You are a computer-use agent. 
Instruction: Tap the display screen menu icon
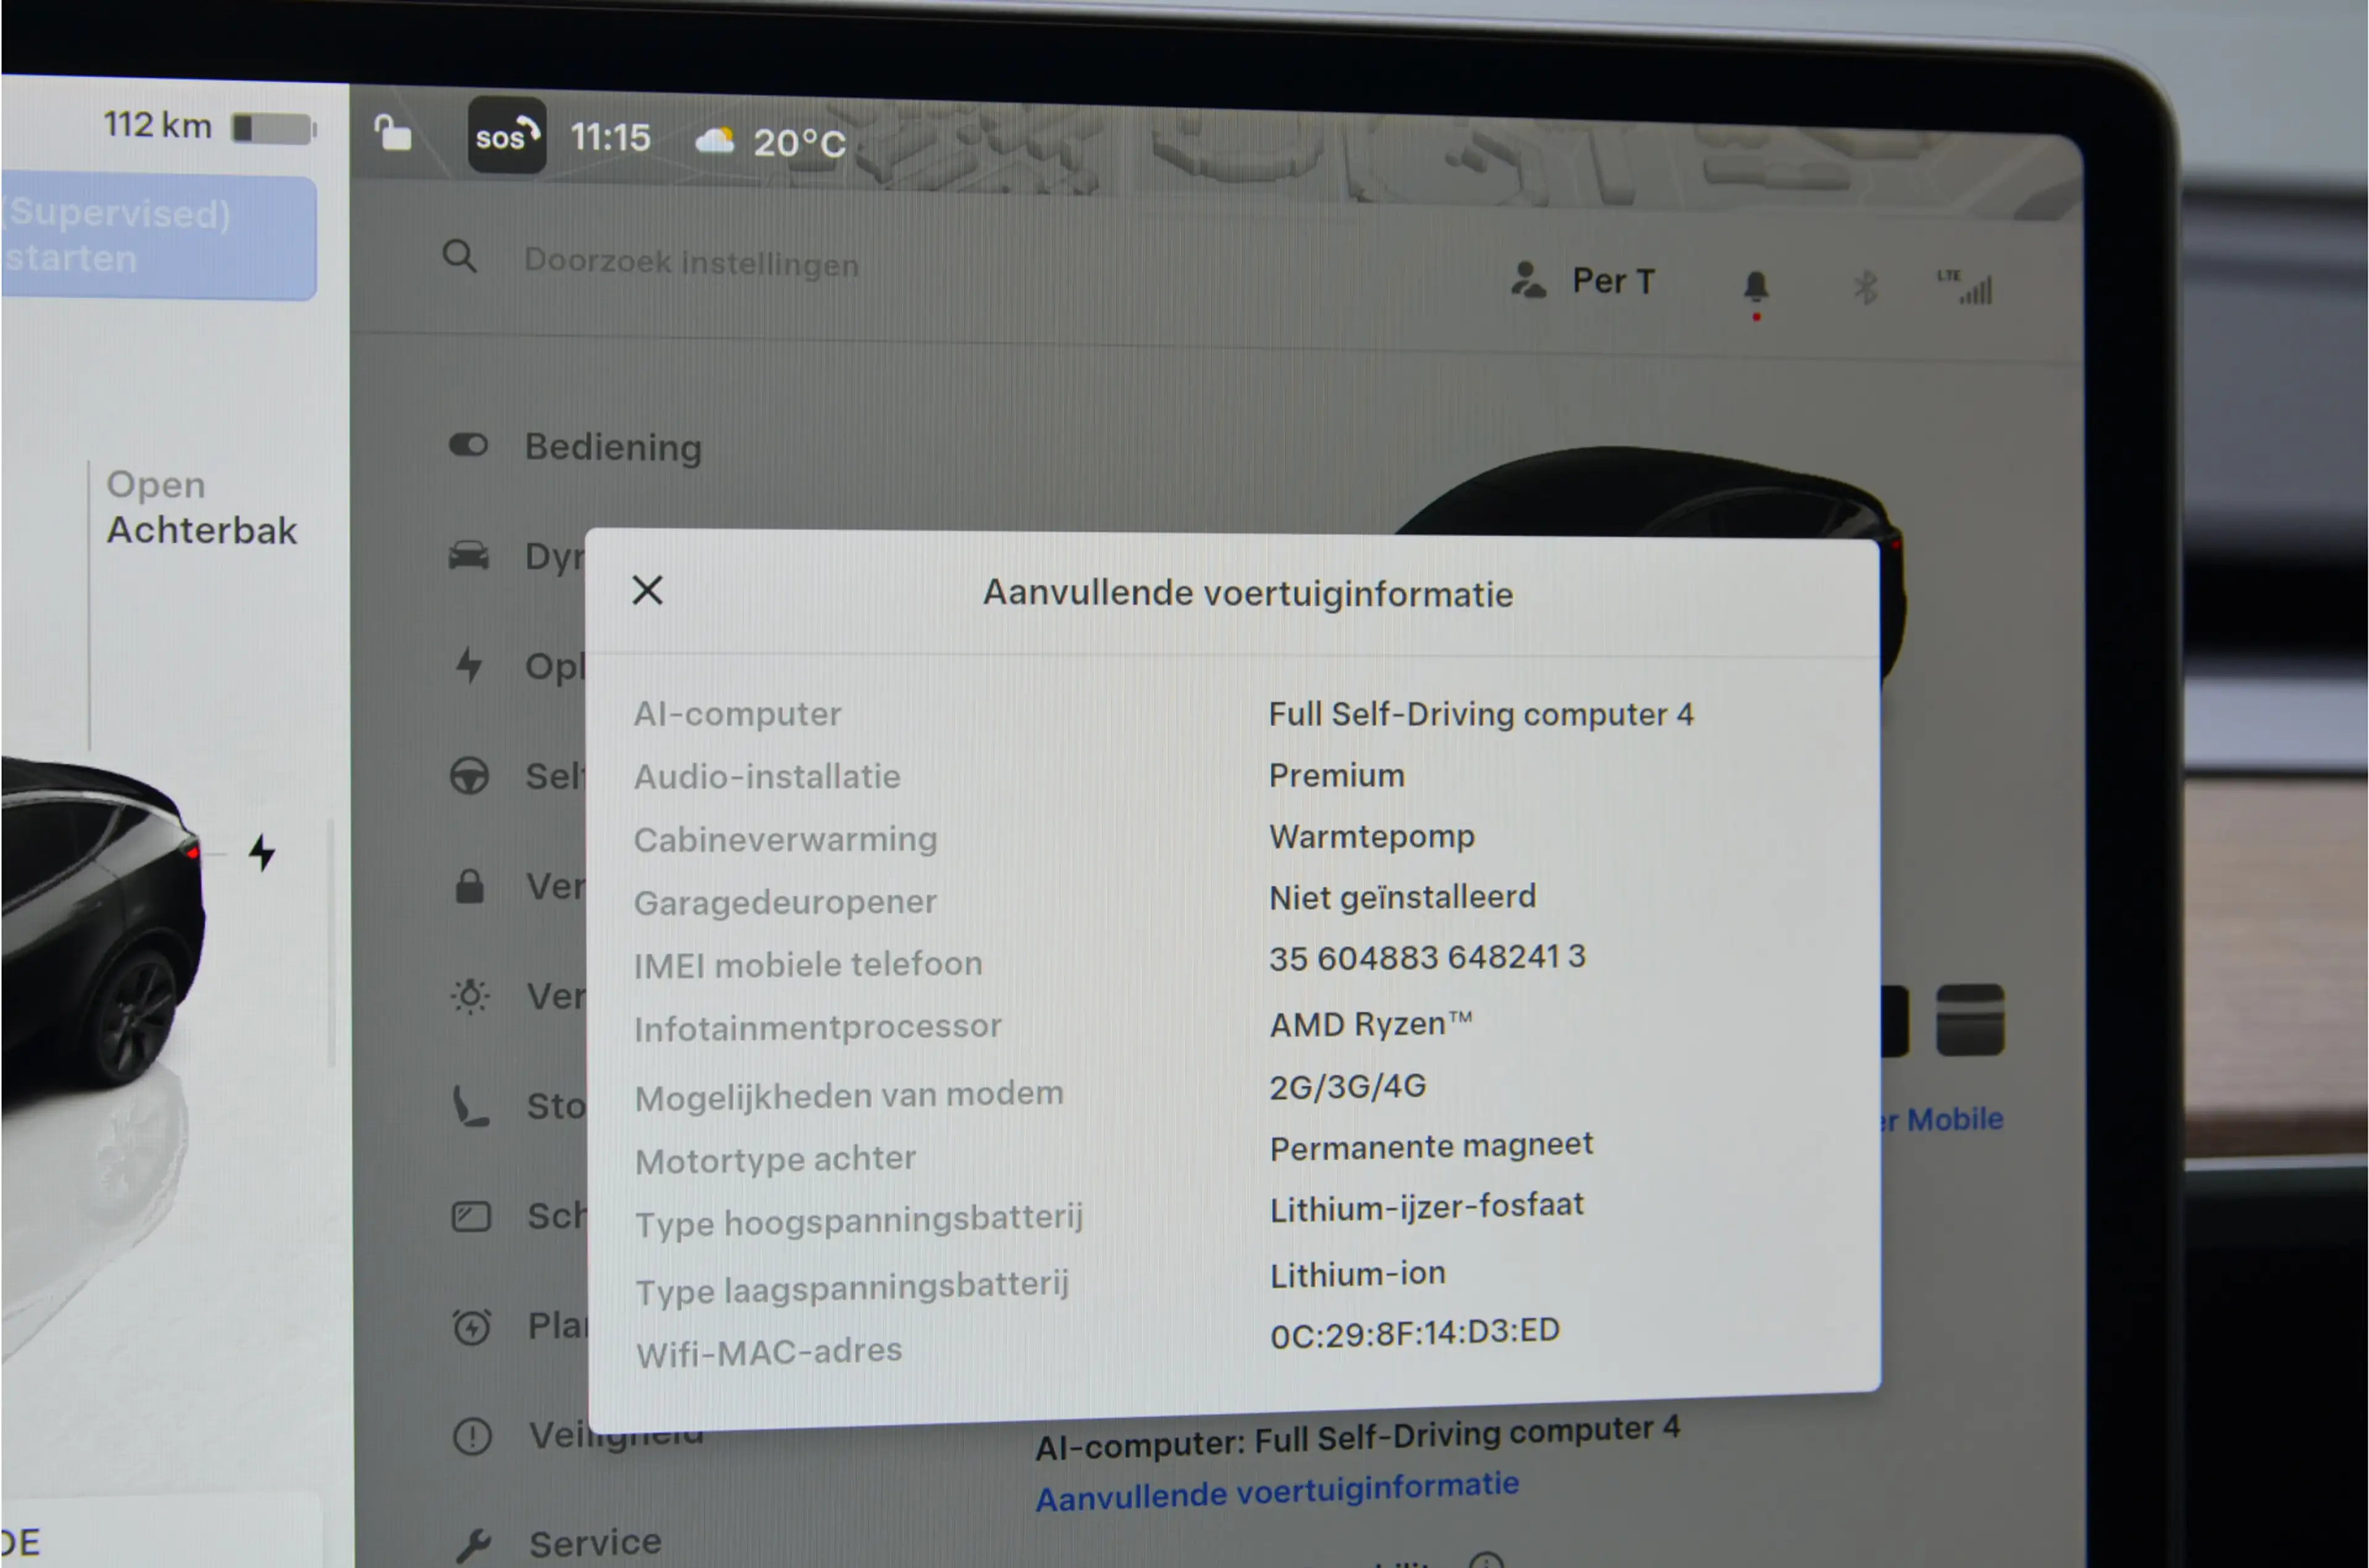471,1216
